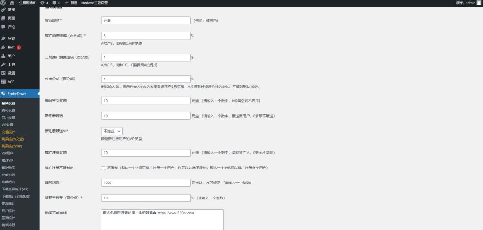483x230 pixels.
Task: Open the site home icon 一生相随博客
Action: [x=12, y=3]
